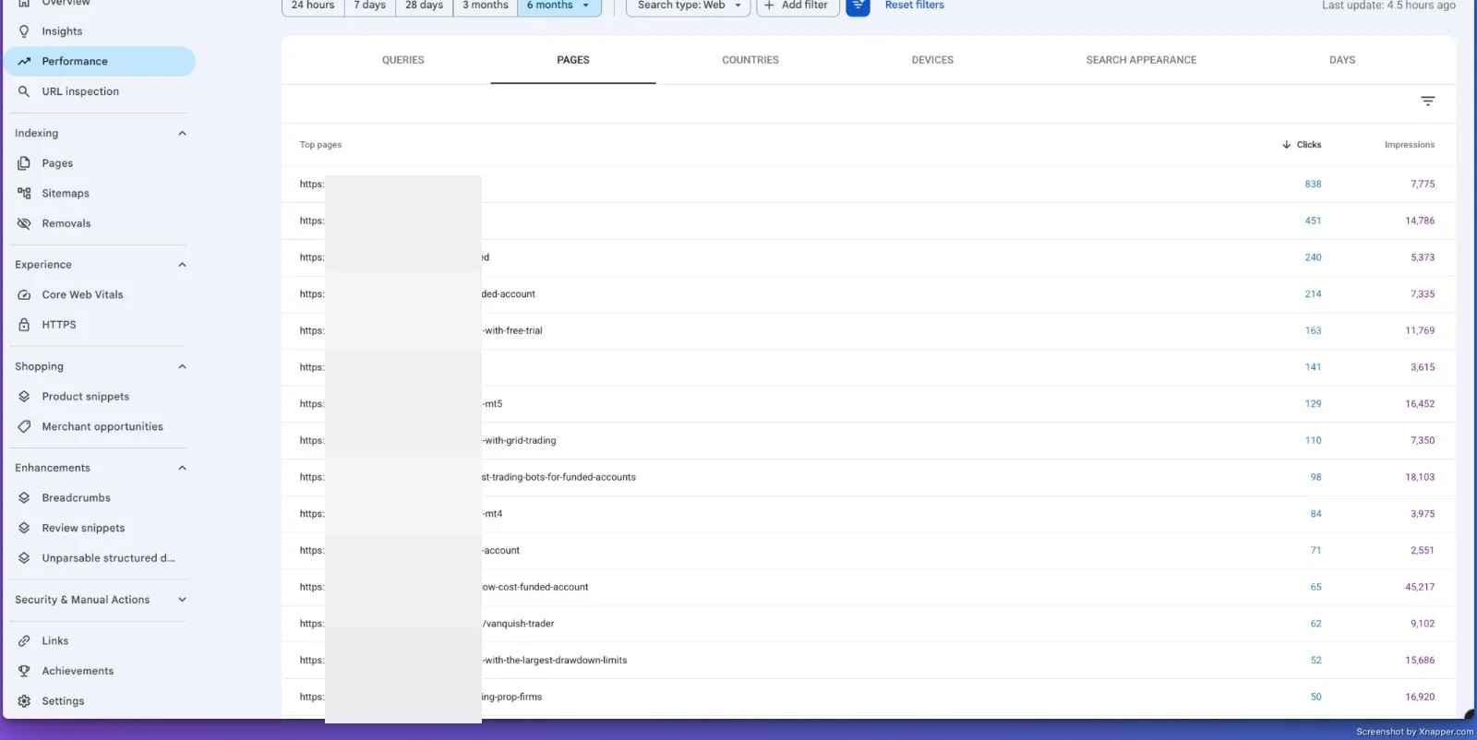Click the Removals crossed-eye icon
Image resolution: width=1477 pixels, height=740 pixels.
tap(24, 223)
